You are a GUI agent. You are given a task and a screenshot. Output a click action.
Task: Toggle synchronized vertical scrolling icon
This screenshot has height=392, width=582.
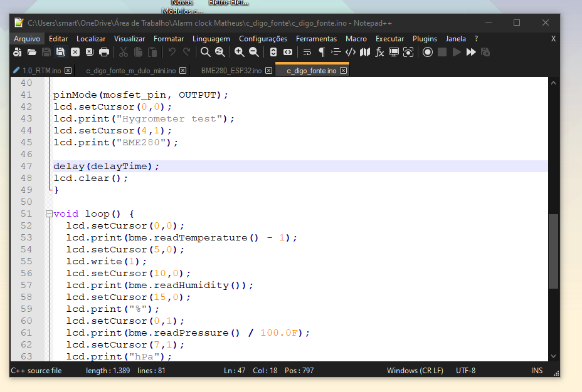[273, 52]
